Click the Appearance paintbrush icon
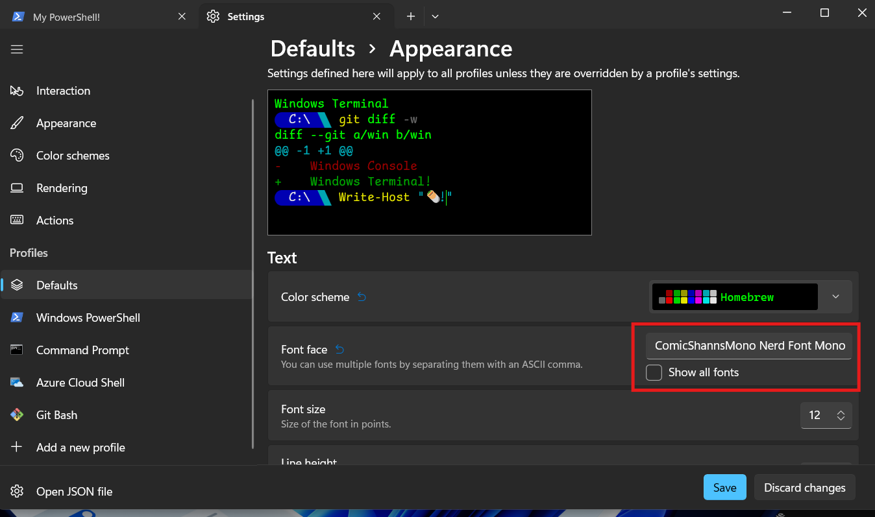Image resolution: width=875 pixels, height=517 pixels. pyautogui.click(x=17, y=123)
